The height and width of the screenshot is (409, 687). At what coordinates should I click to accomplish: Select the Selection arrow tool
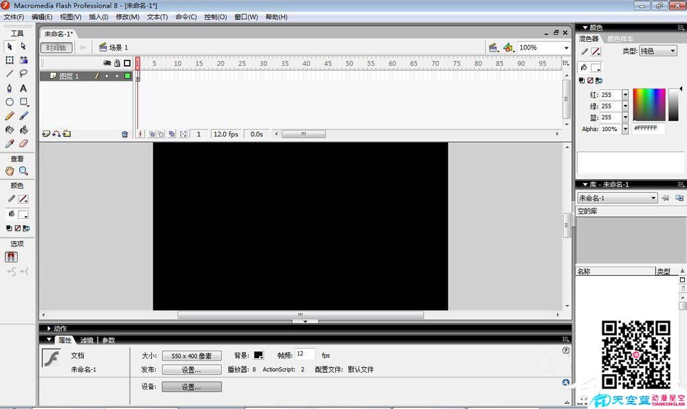pos(10,47)
